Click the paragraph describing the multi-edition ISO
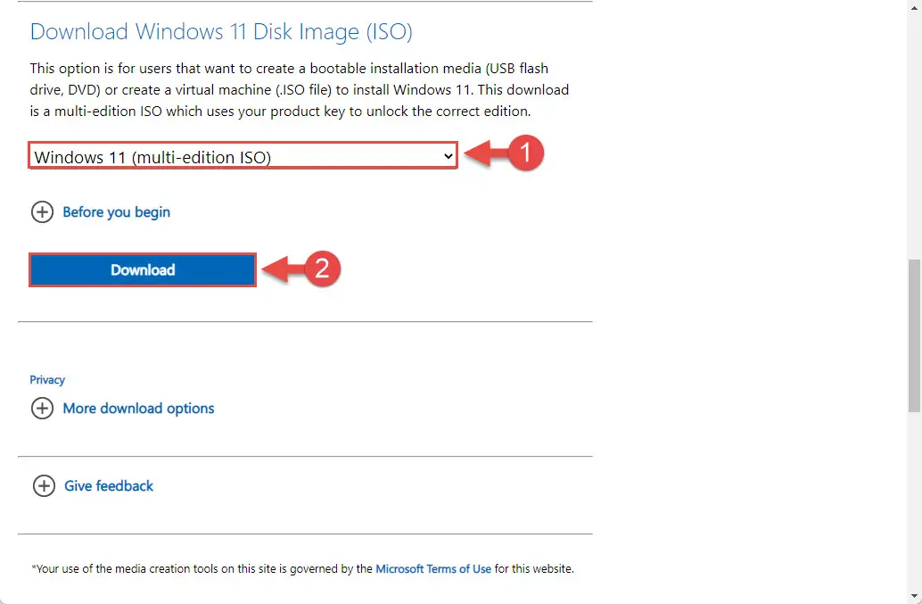The image size is (922, 604). tap(299, 90)
